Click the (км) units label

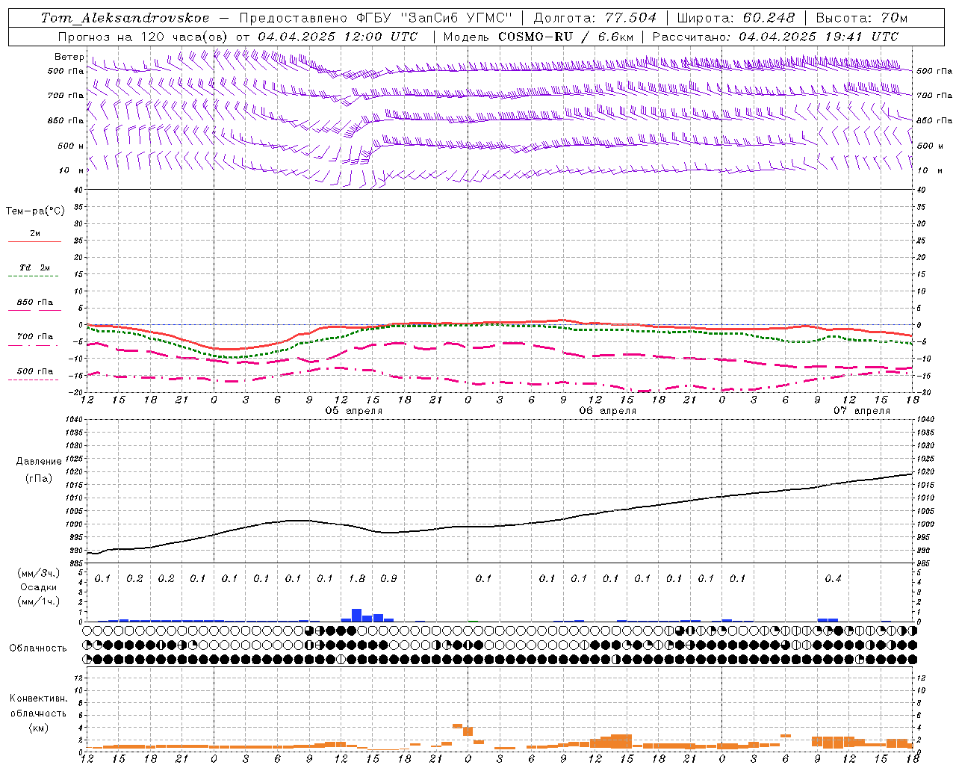39,728
